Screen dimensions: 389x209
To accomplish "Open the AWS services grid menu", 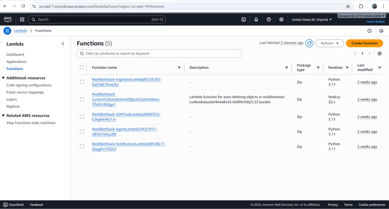I will tap(22, 19).
